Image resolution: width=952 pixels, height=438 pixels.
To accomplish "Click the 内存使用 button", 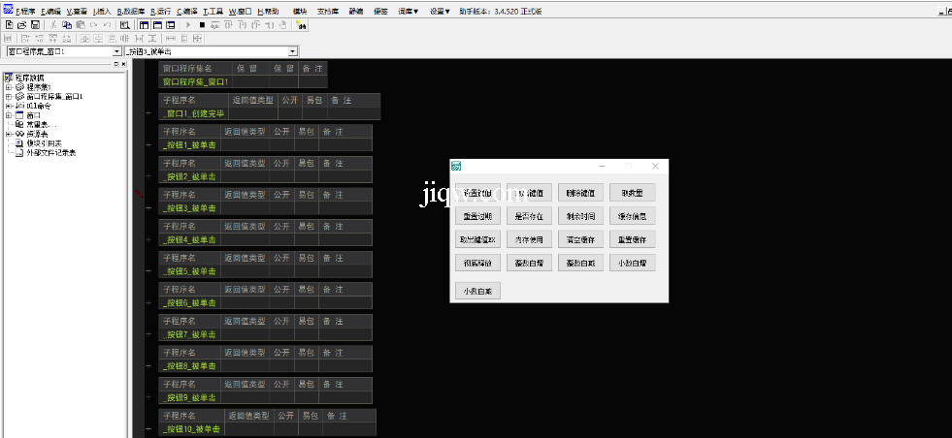I will tap(530, 238).
